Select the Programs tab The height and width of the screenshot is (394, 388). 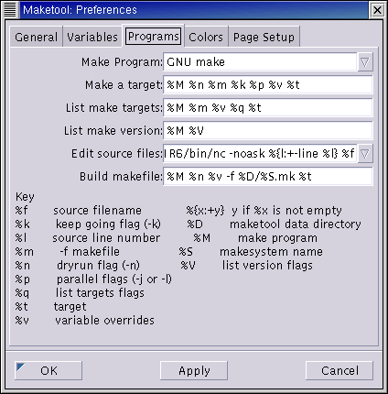pyautogui.click(x=153, y=36)
